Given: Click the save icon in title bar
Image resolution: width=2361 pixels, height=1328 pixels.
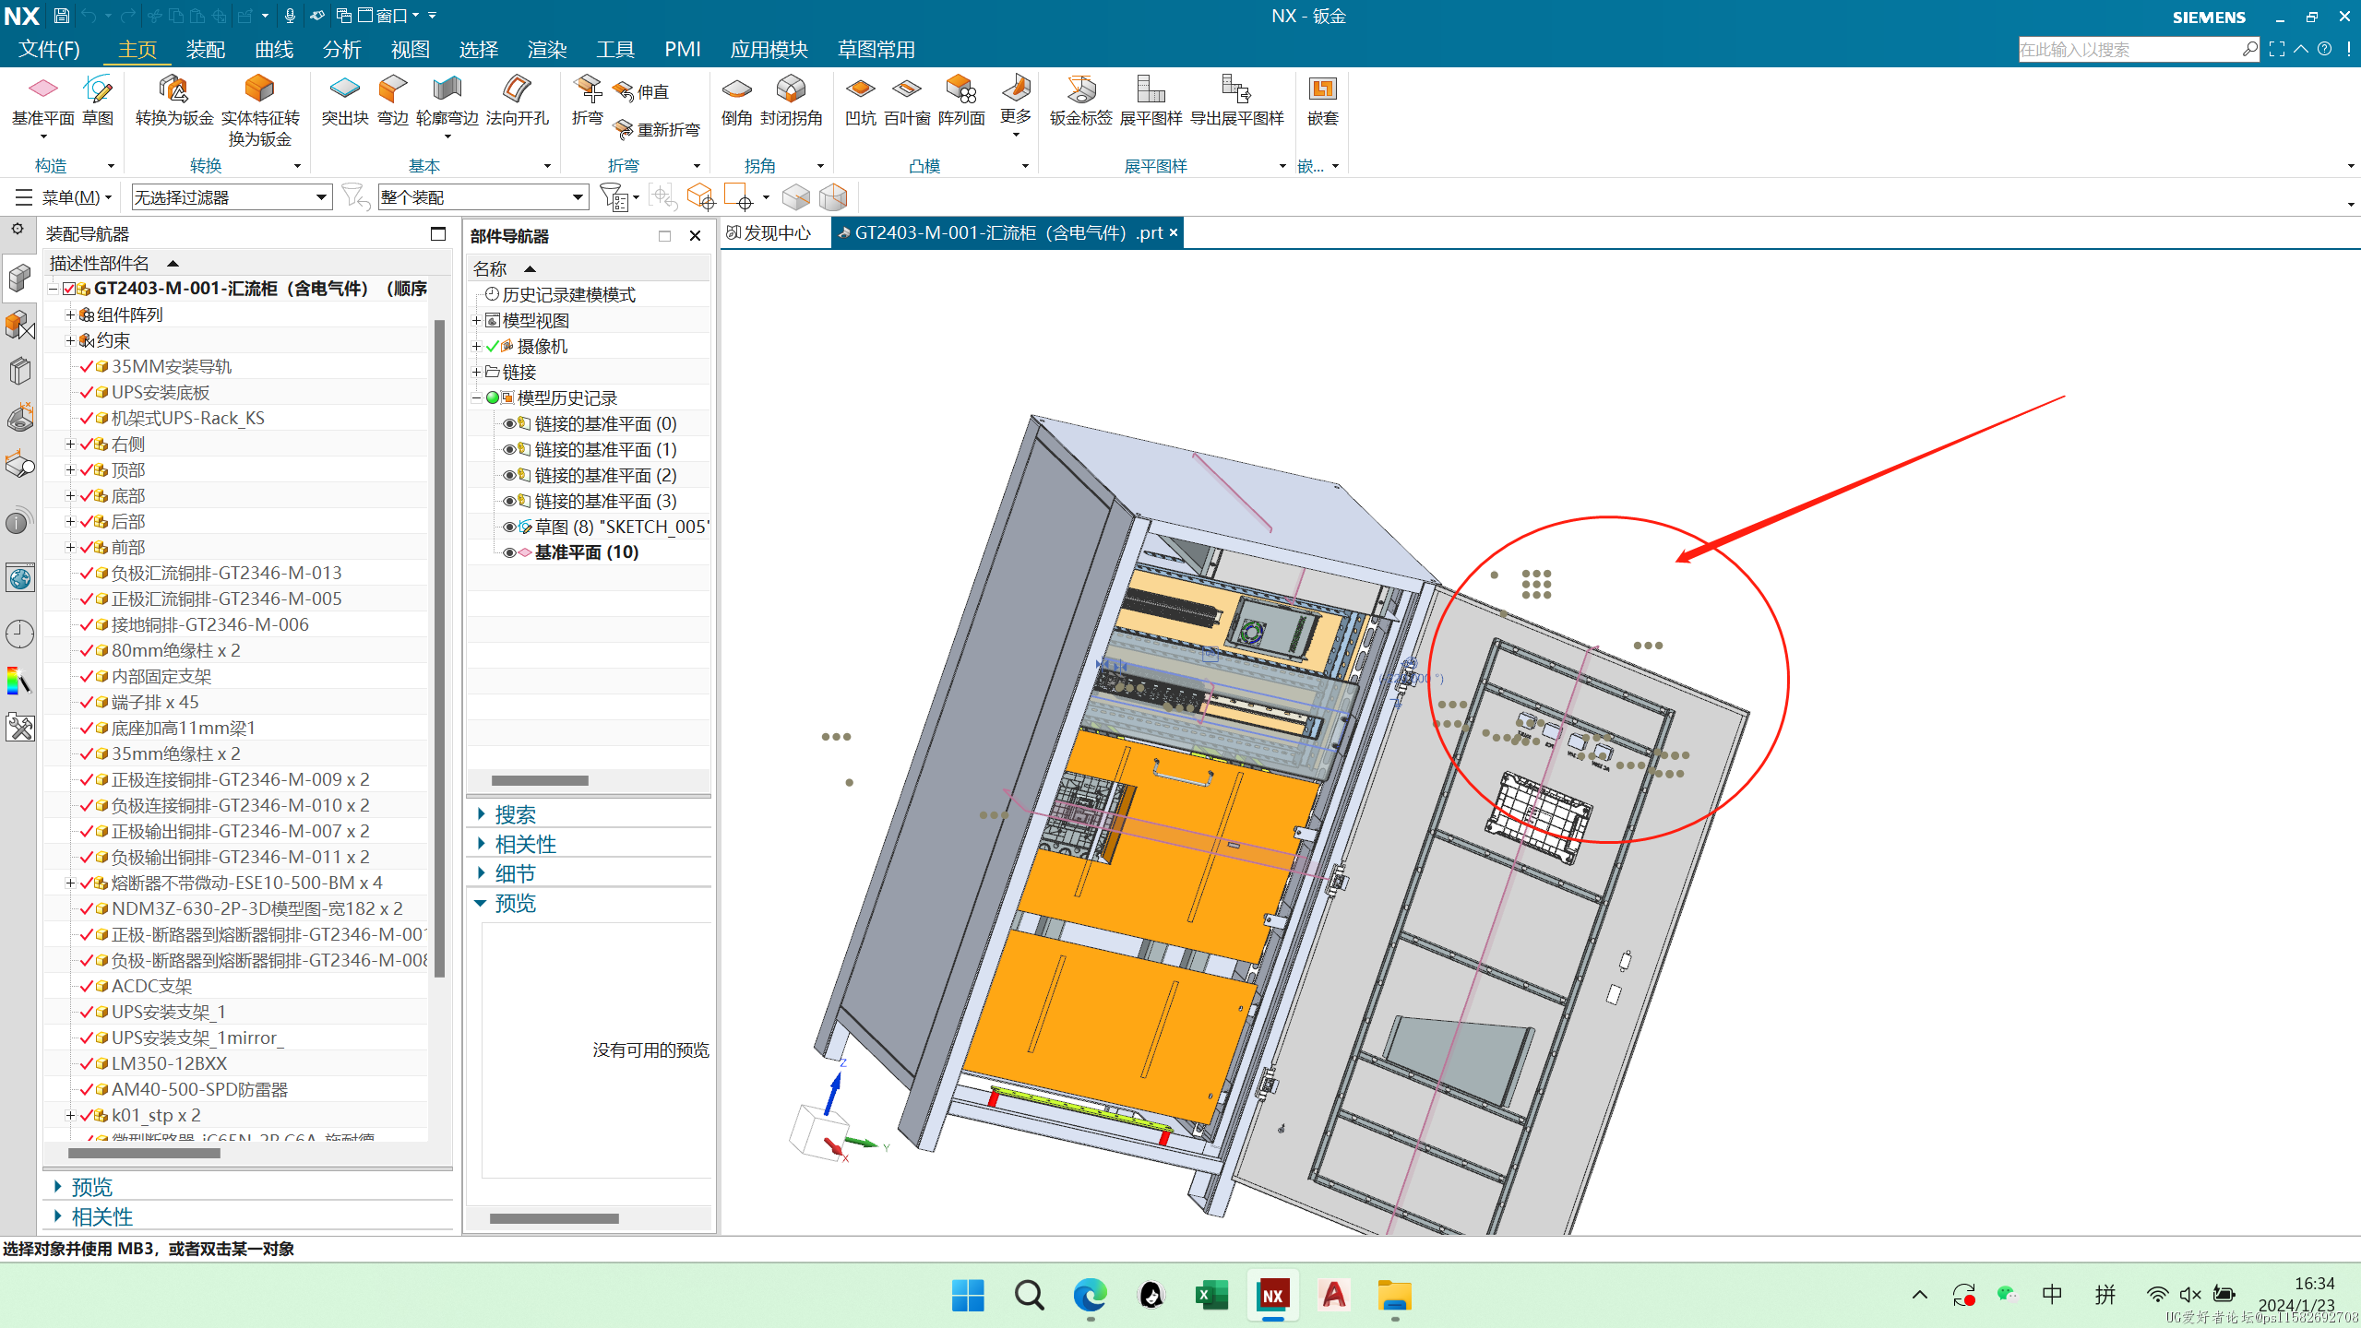Looking at the screenshot, I should tap(61, 16).
